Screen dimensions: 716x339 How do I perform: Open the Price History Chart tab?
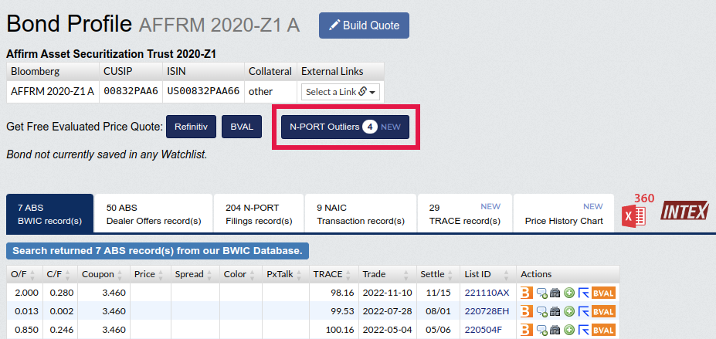coord(564,214)
